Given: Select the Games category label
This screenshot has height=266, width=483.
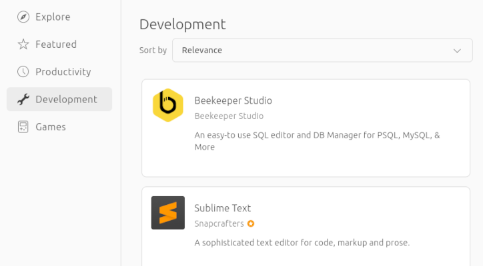Looking at the screenshot, I should click(x=51, y=126).
